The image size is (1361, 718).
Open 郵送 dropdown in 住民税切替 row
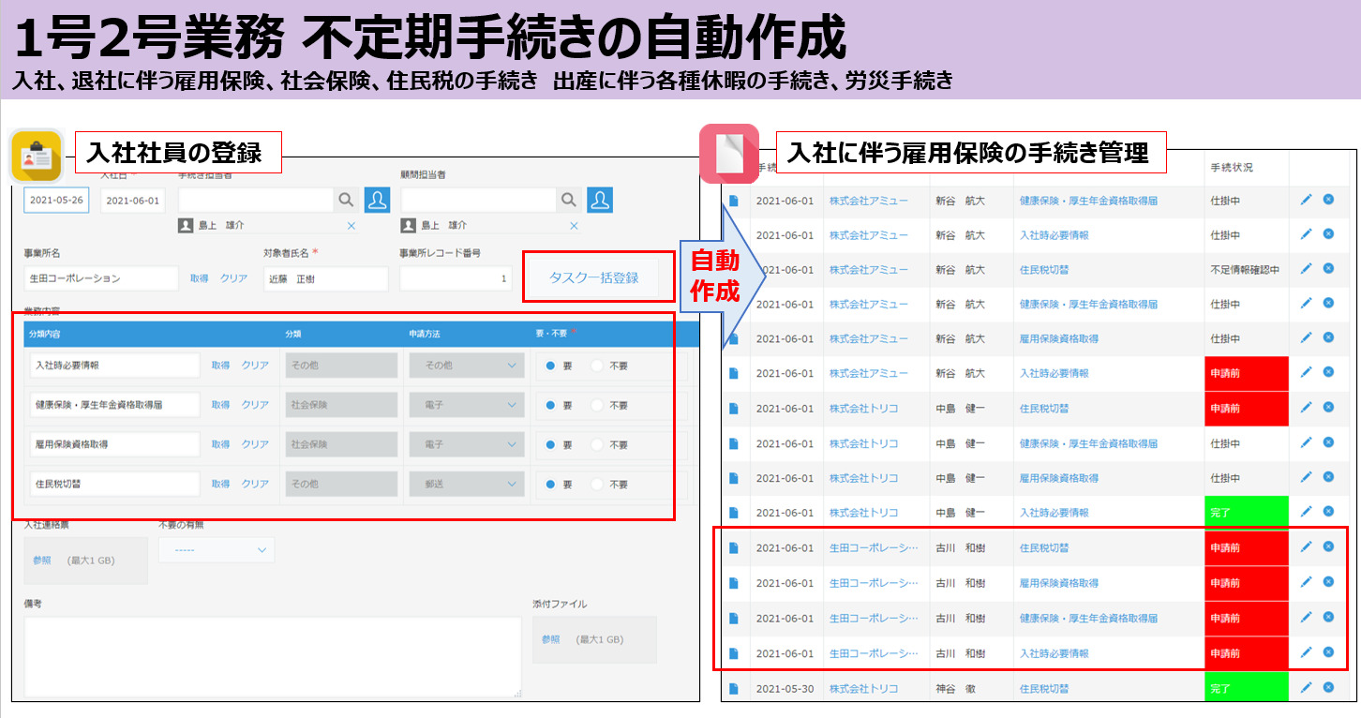click(466, 484)
